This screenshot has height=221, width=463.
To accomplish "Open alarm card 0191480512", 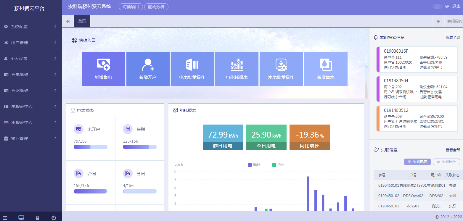I will coord(417,119).
